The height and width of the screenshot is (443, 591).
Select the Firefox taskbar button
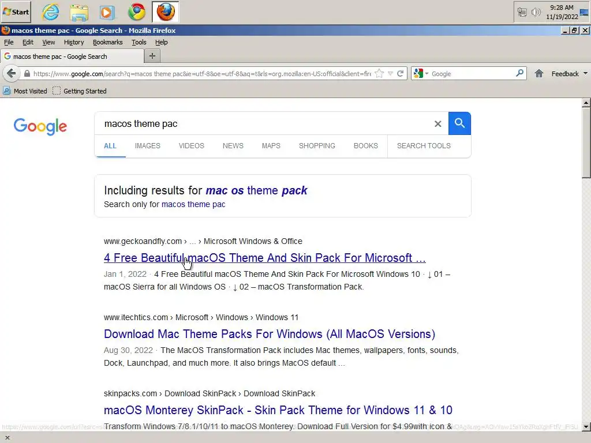click(x=166, y=12)
